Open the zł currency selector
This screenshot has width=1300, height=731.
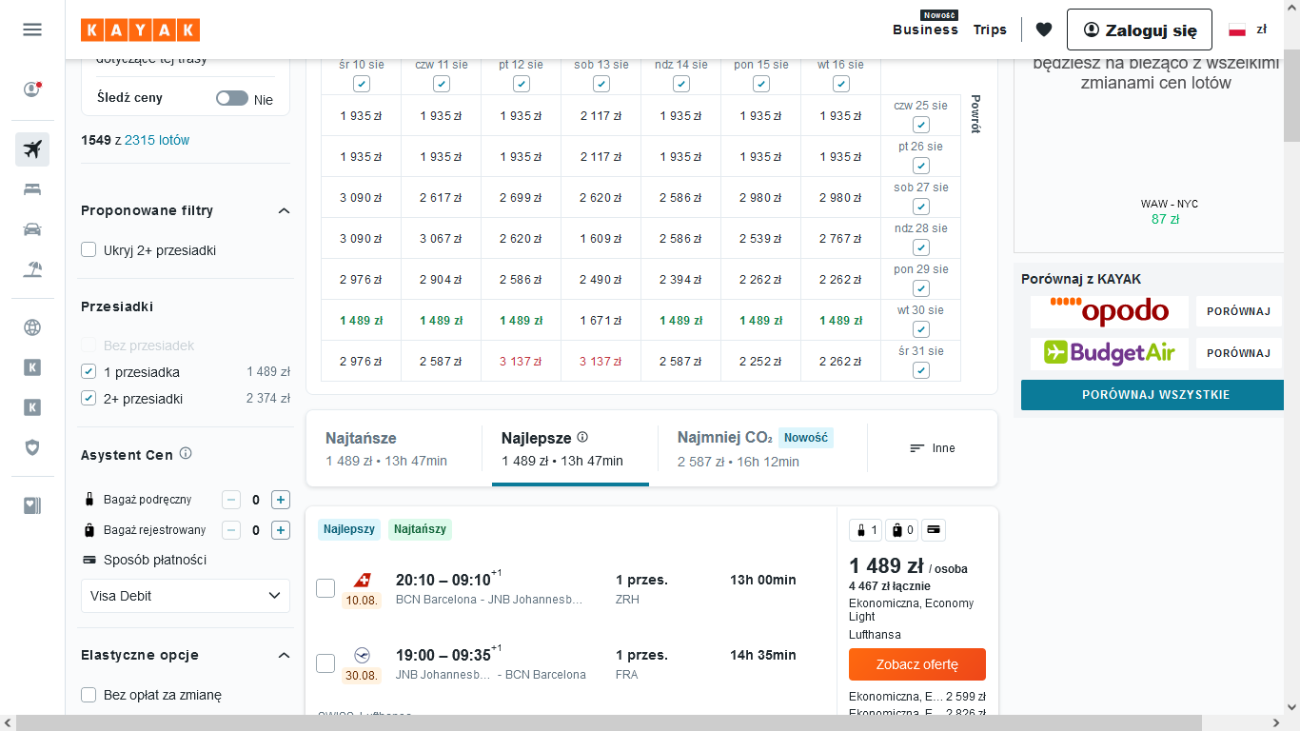point(1261,30)
